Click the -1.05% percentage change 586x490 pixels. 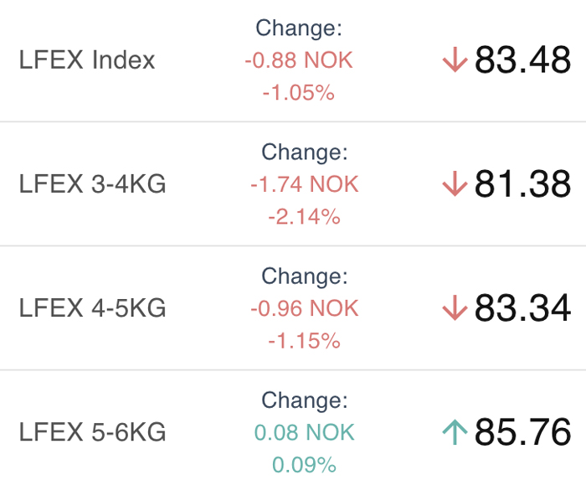[x=299, y=92]
